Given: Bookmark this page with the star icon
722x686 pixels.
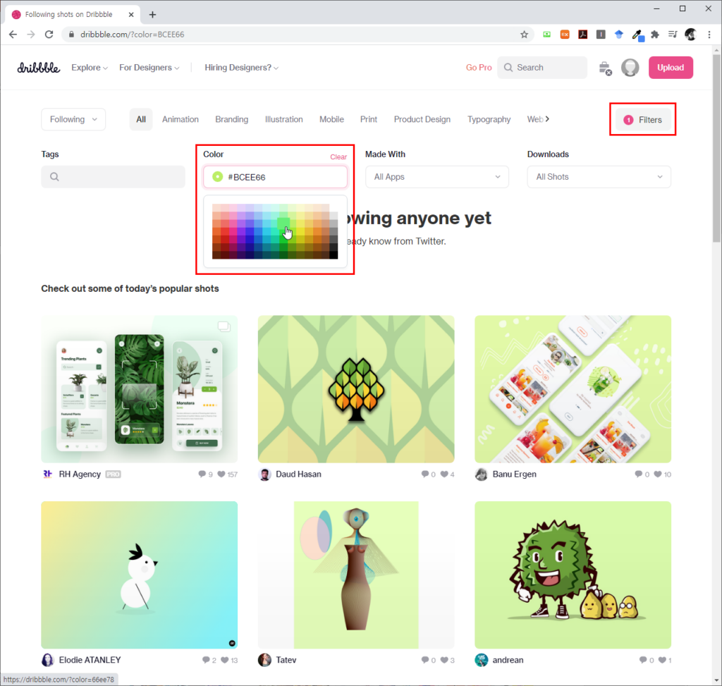Looking at the screenshot, I should 524,34.
